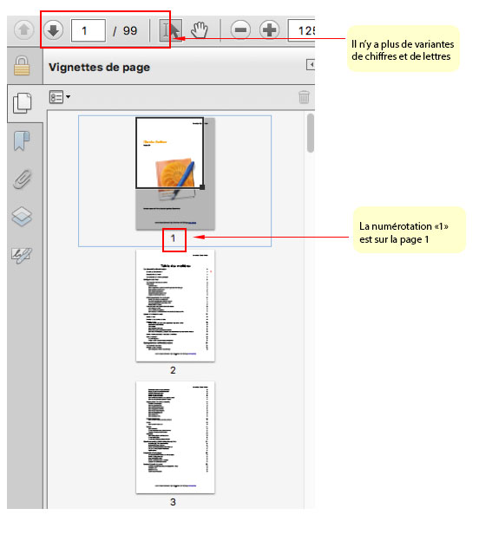Open the Layers panel
Viewport: 492px width, 541px height.
point(22,216)
